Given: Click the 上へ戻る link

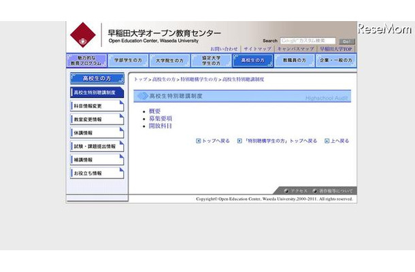Looking at the screenshot, I should 340,141.
